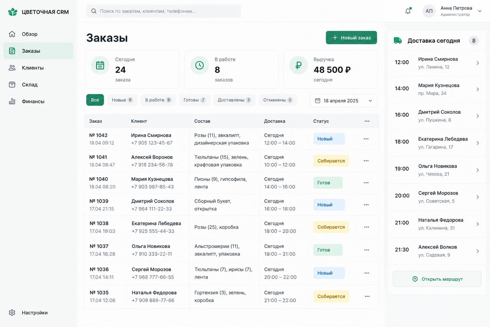The width and height of the screenshot is (490, 327).
Task: Open actions menu for order № 1037
Action: coord(366,250)
